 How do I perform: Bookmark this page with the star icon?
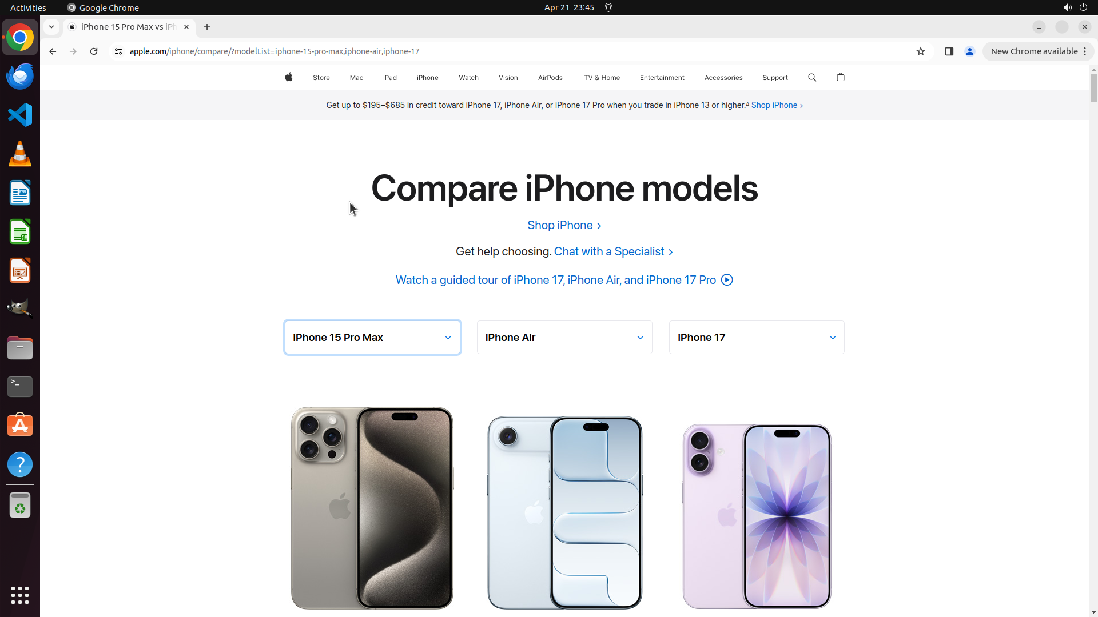921,51
